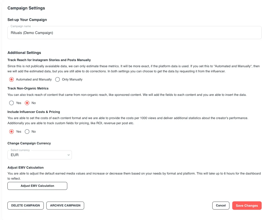Viewport: 266px width, 220px height.
Task: Click the ARCHIVE CAMPAIGN button
Action: tap(65, 205)
